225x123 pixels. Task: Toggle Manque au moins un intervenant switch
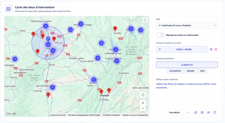160,35
